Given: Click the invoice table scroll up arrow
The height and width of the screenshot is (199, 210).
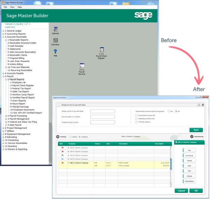Looking at the screenshot, I should tap(171, 184).
